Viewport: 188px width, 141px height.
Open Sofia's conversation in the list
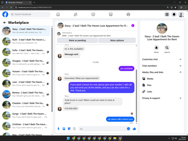coord(26,52)
